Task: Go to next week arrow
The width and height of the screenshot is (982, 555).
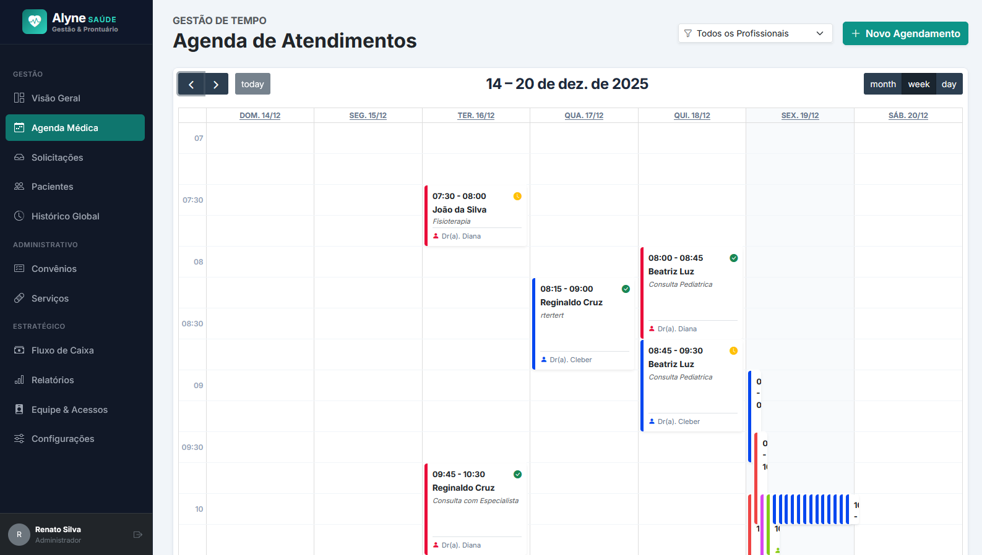Action: (x=216, y=84)
